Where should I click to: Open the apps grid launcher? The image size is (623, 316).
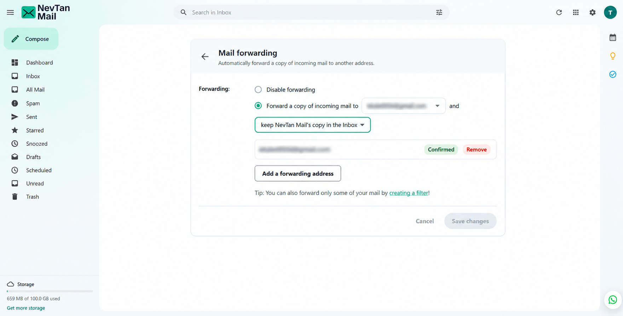tap(576, 12)
